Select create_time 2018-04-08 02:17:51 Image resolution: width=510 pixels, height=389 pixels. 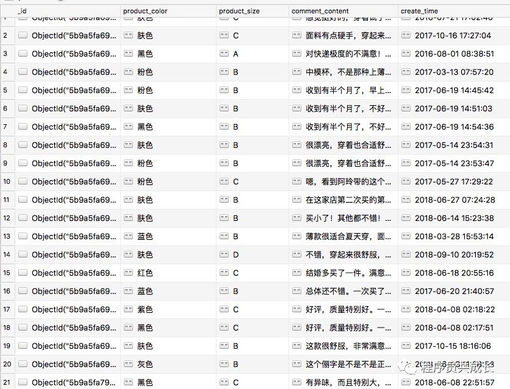click(454, 328)
